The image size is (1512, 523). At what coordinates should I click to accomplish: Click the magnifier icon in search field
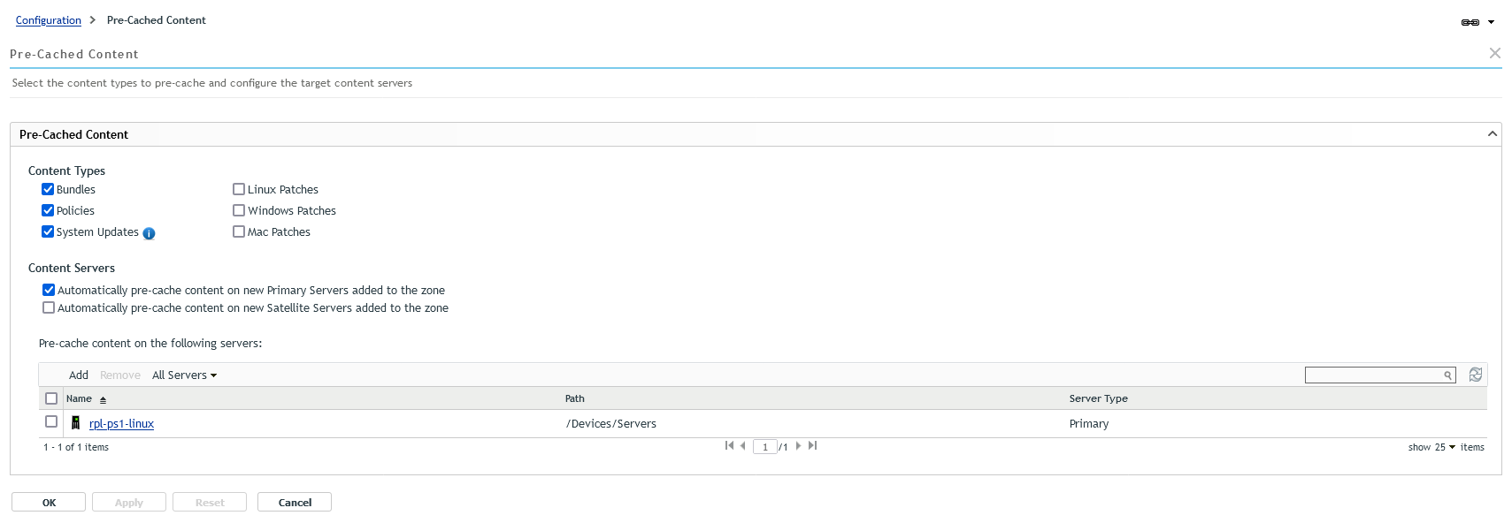[1447, 375]
